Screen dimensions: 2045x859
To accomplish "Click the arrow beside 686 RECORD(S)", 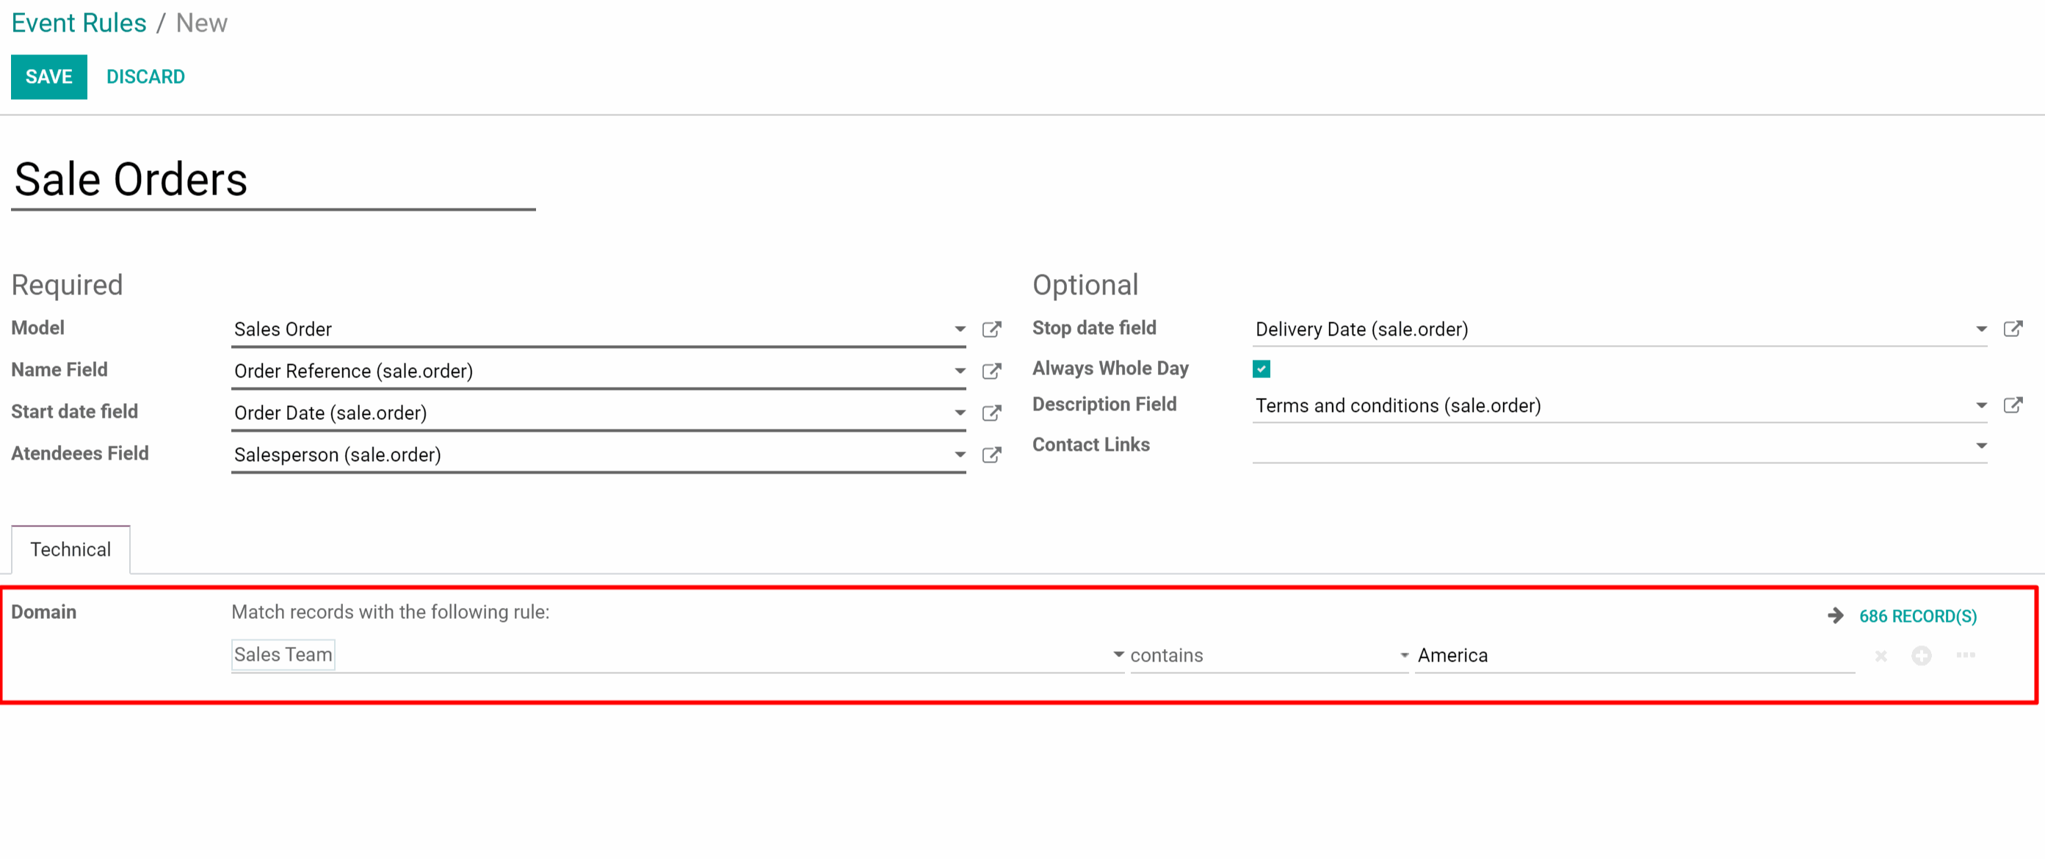I will pos(1836,615).
